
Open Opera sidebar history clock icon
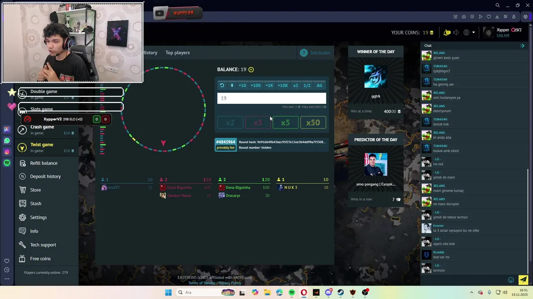[7, 270]
